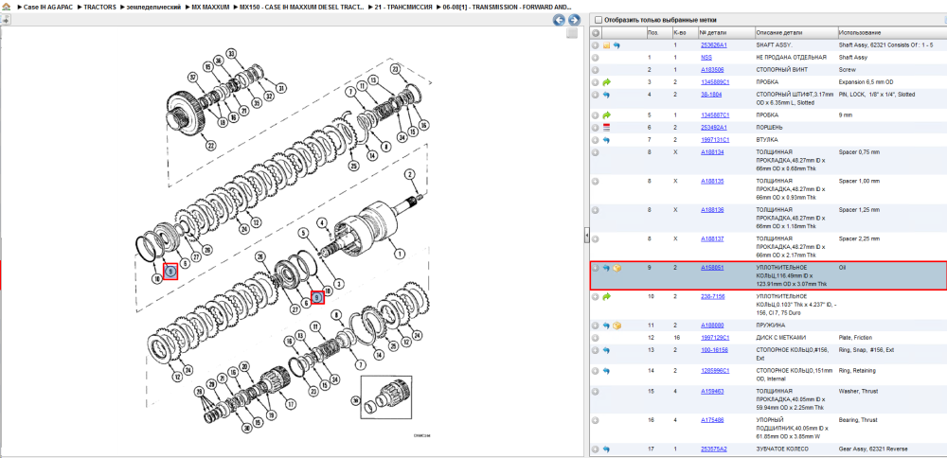Select callout 2 at screw in diagram
Viewport: 947px width, 458px height.
[x=409, y=174]
